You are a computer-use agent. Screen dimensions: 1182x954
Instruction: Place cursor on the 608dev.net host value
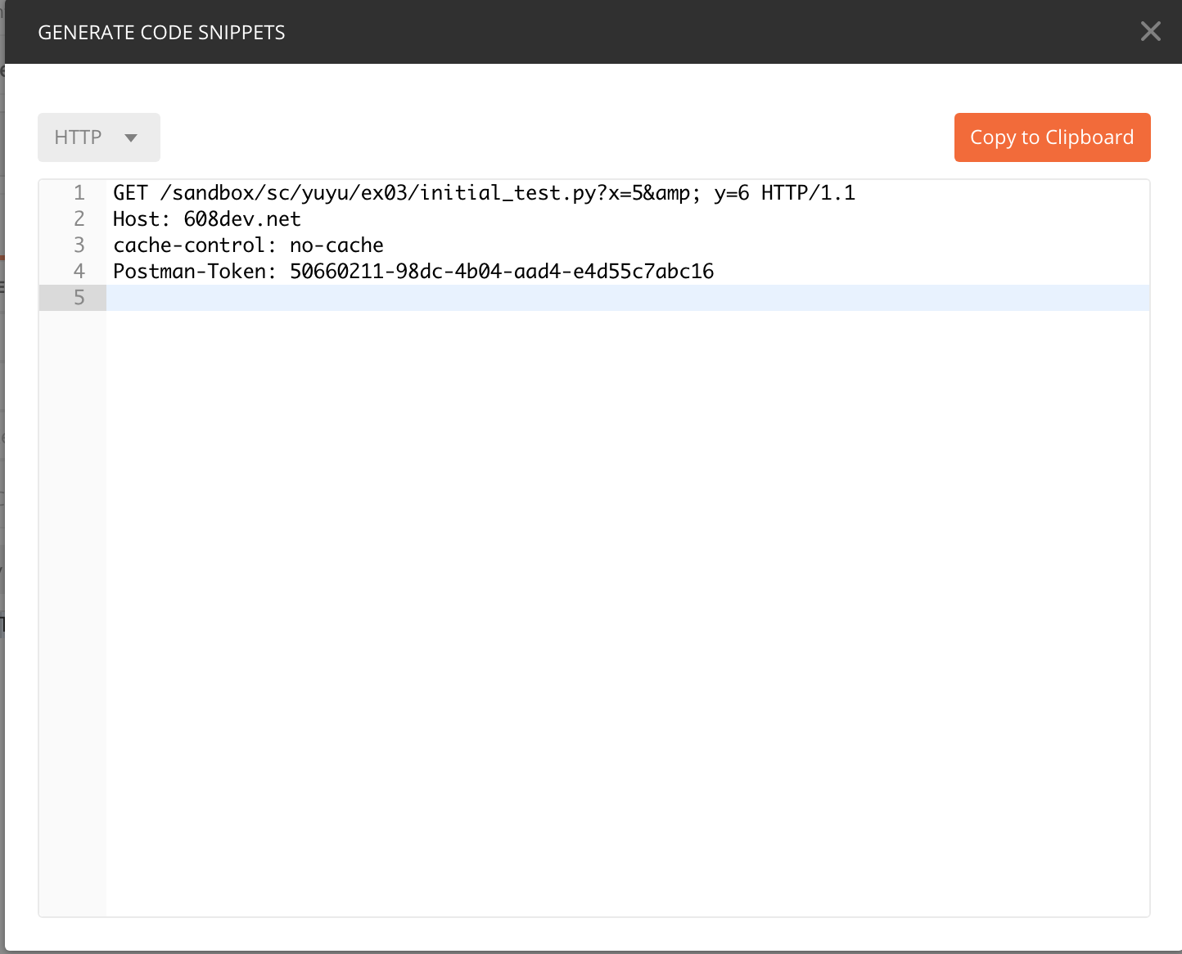[242, 219]
